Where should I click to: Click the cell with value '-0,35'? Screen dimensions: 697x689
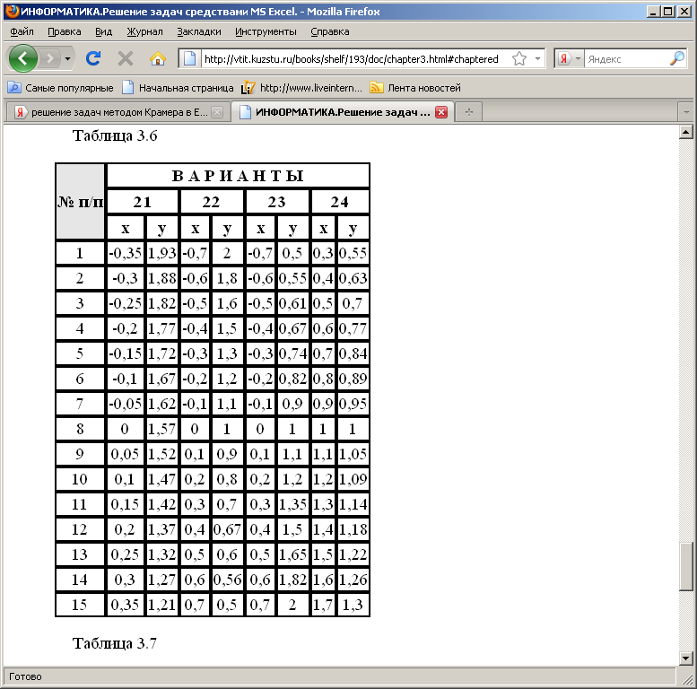click(x=126, y=253)
